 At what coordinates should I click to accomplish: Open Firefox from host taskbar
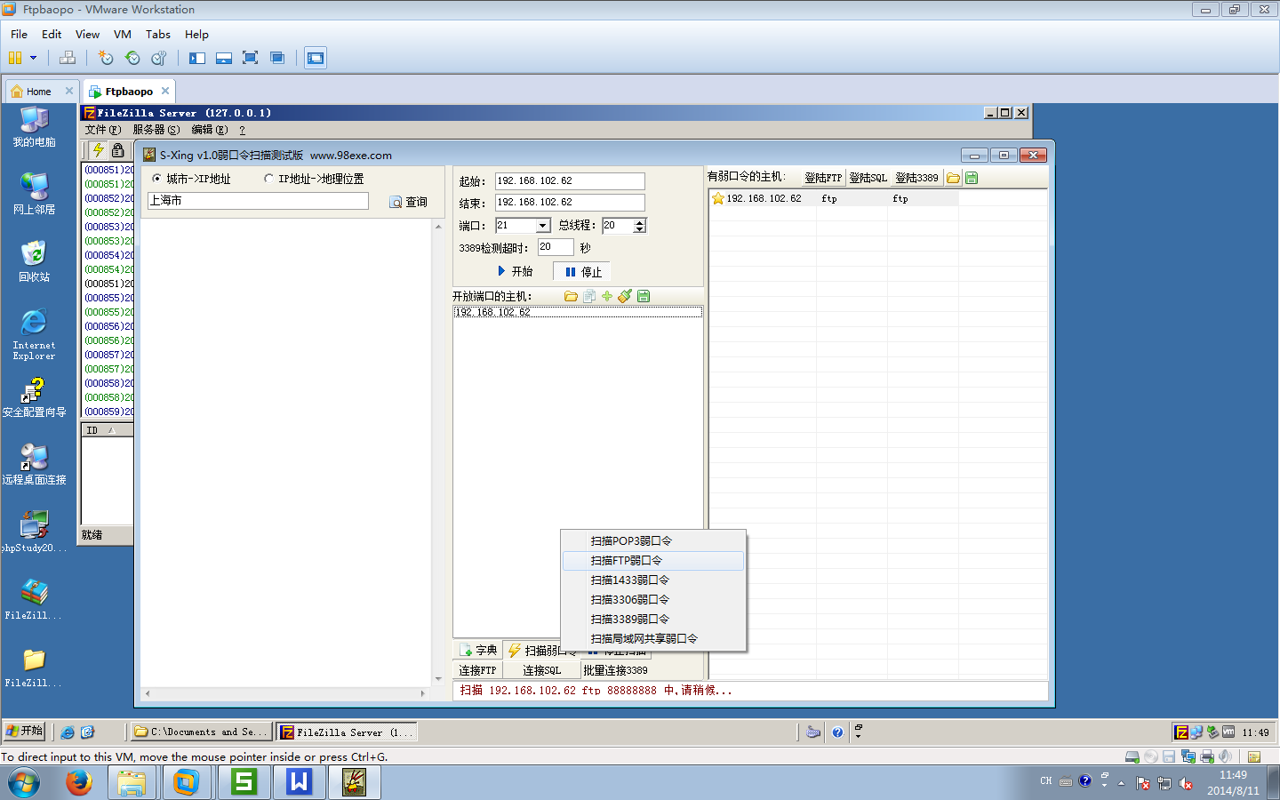[79, 782]
